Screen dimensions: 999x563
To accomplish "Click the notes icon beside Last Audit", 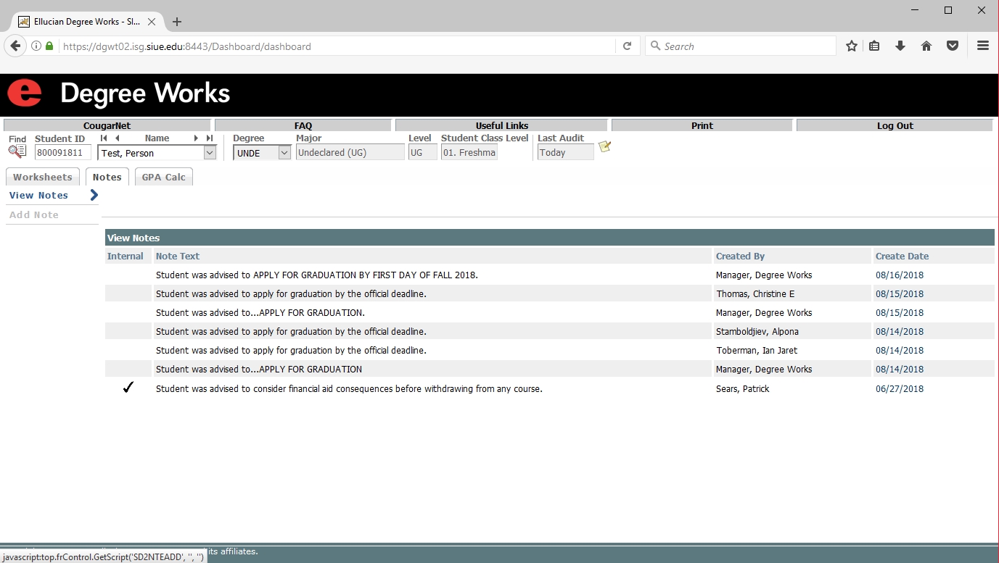I will [604, 147].
